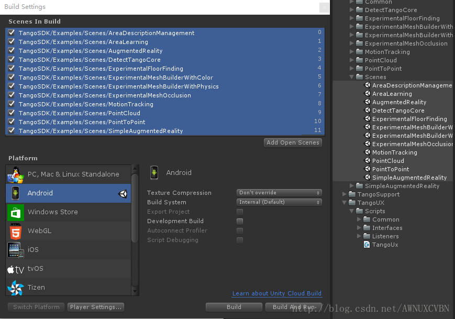Select AreaDescriptionManagement scene asset icon in Project
455x319 pixels.
click(x=368, y=85)
